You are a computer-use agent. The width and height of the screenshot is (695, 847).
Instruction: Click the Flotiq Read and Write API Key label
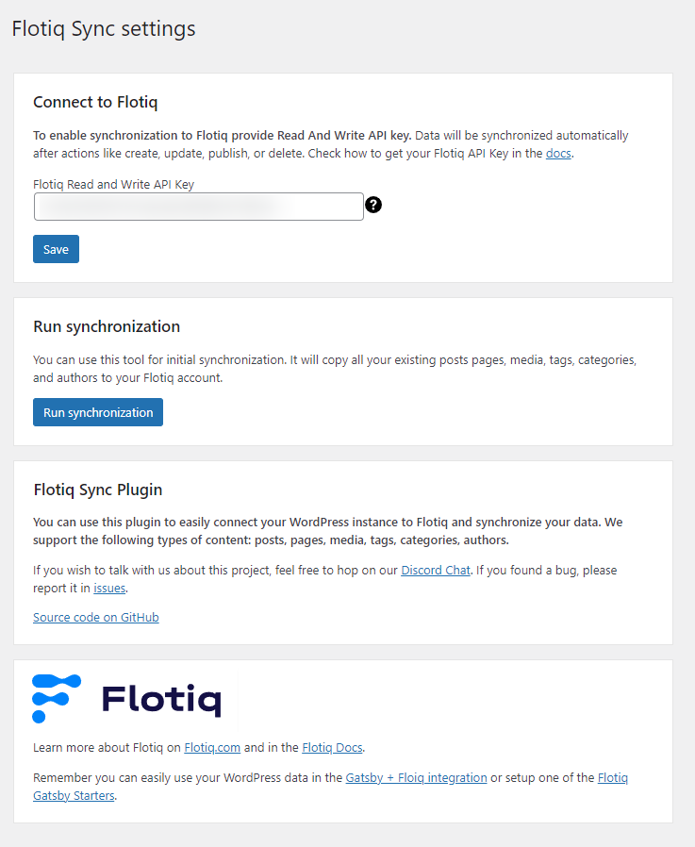tap(113, 184)
